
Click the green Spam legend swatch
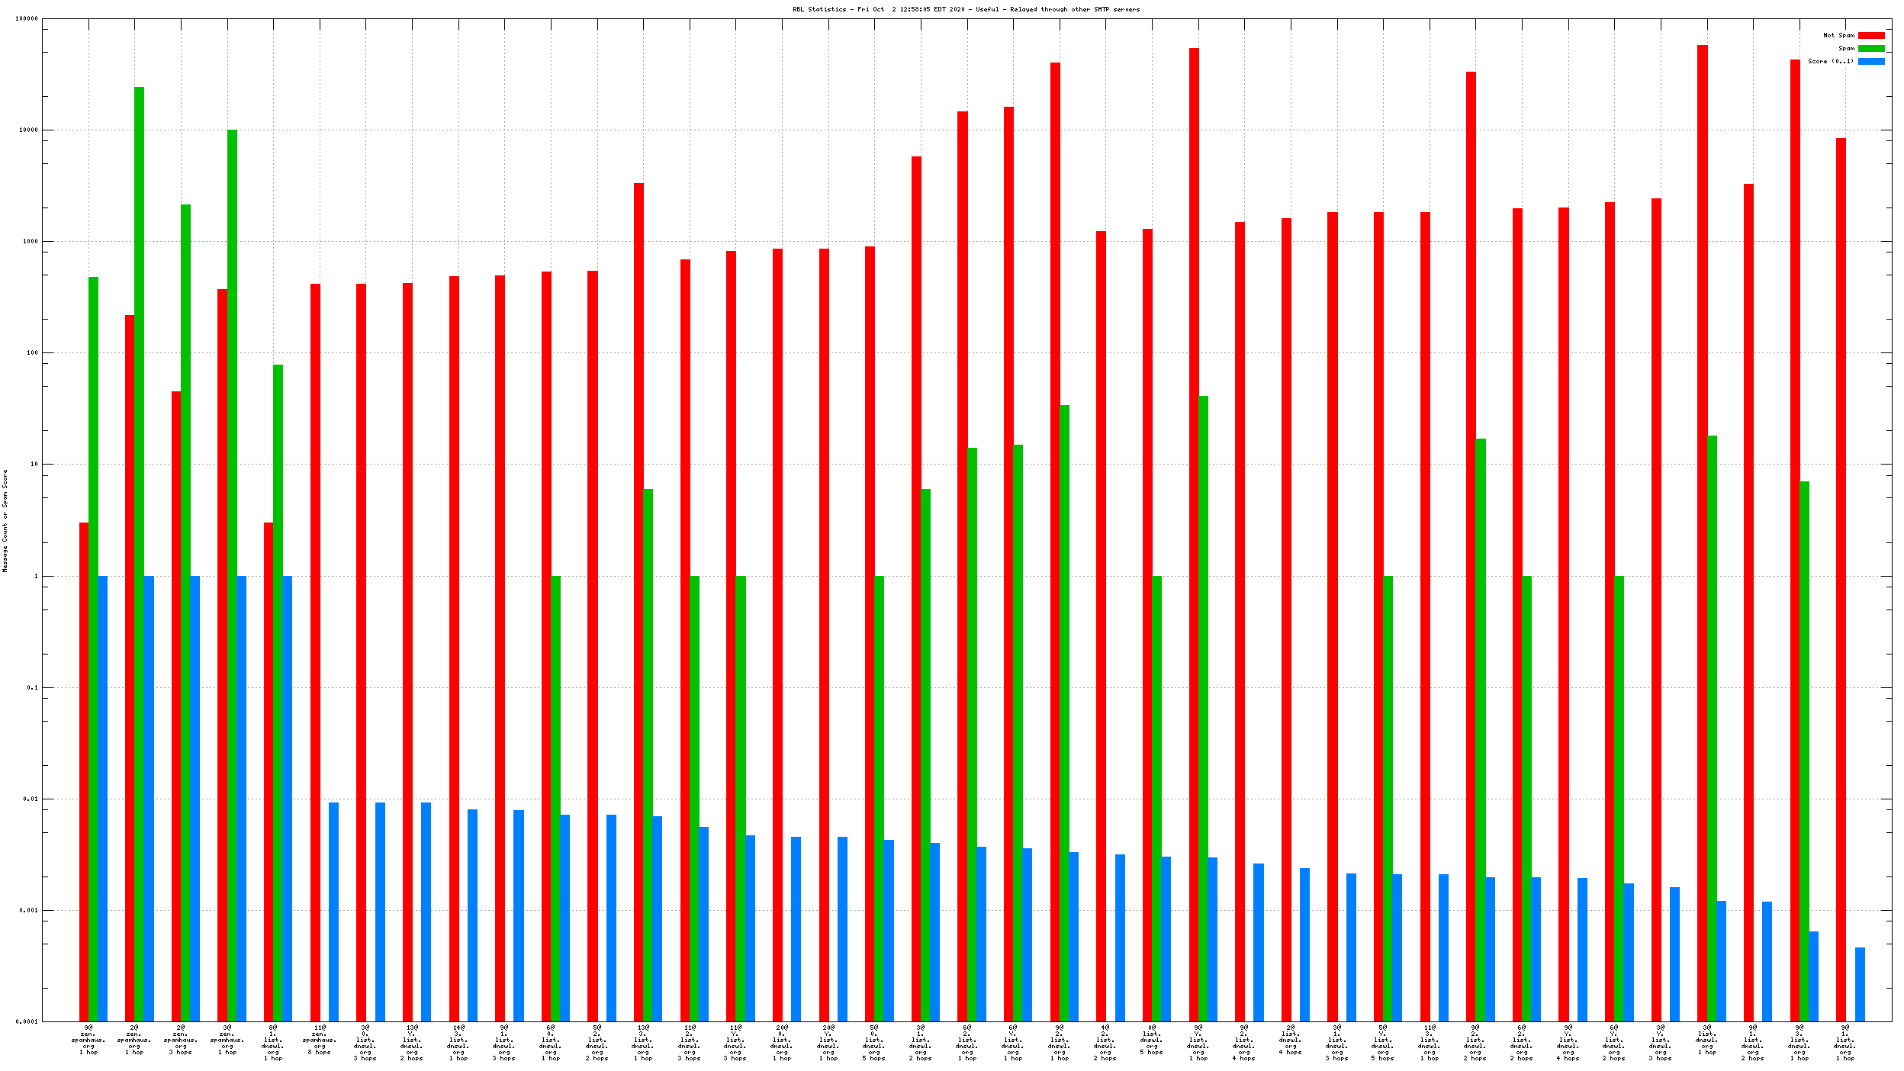click(1870, 48)
